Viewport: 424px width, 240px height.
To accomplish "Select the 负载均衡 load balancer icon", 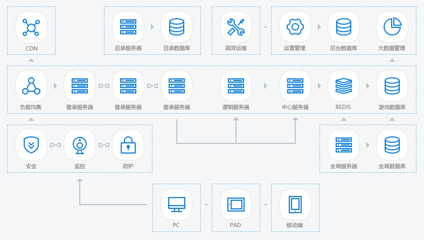I will click(31, 86).
